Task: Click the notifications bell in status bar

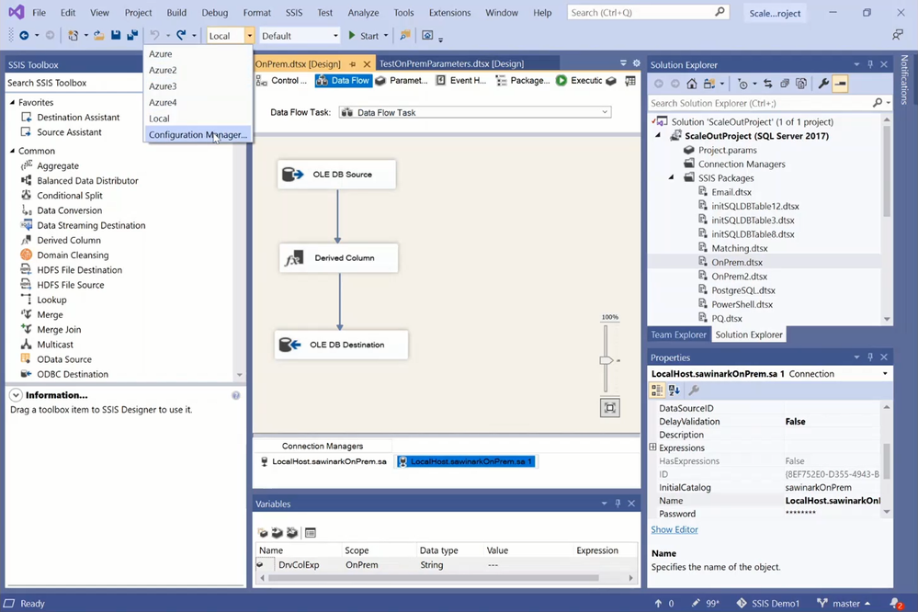Action: click(896, 603)
